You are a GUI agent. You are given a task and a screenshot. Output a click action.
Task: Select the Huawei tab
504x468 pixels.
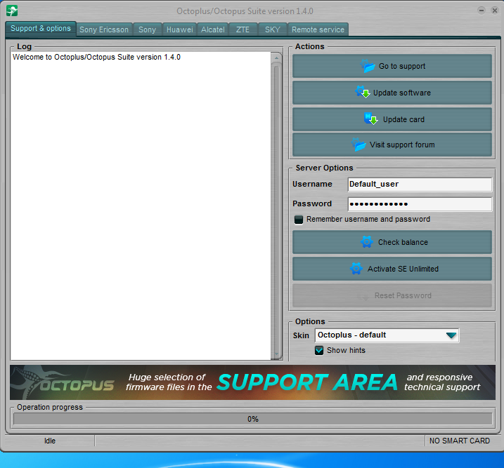tap(180, 29)
